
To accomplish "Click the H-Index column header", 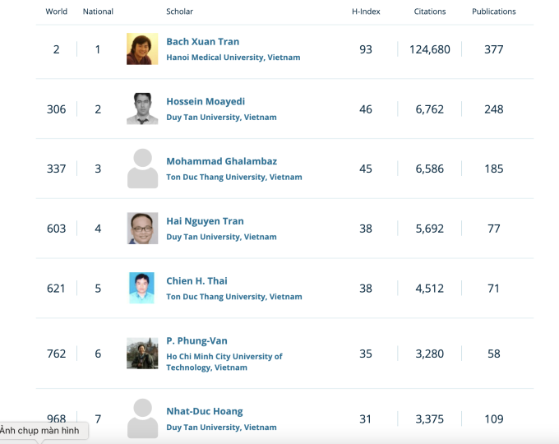I will pos(365,12).
